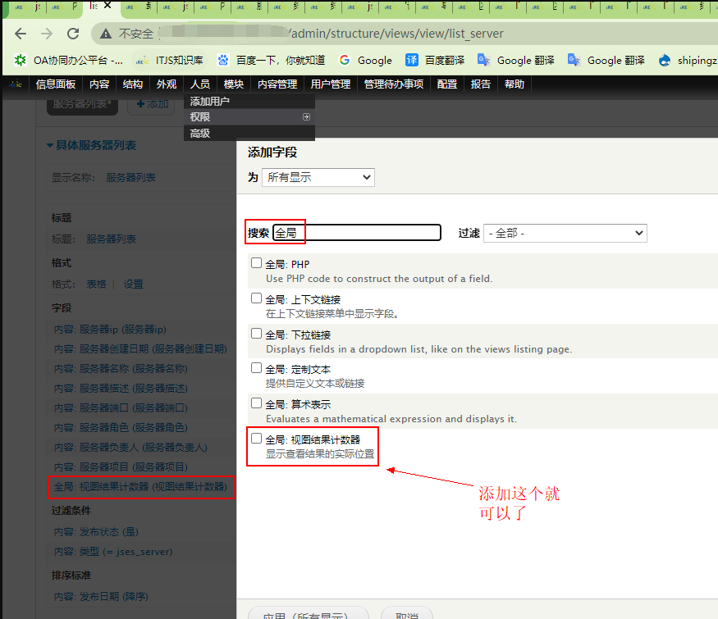Check the 全局: 视图结果计数器 checkbox
The image size is (718, 619).
coord(256,439)
